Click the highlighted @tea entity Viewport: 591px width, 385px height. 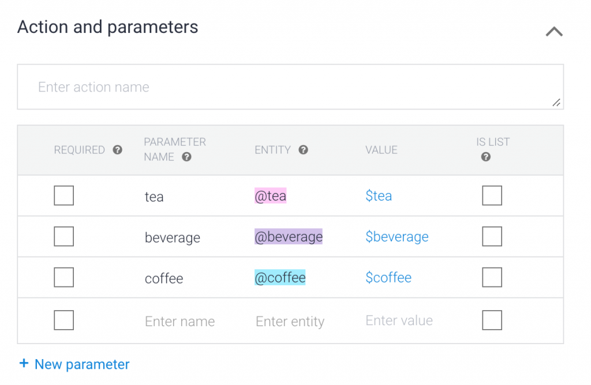coord(271,197)
